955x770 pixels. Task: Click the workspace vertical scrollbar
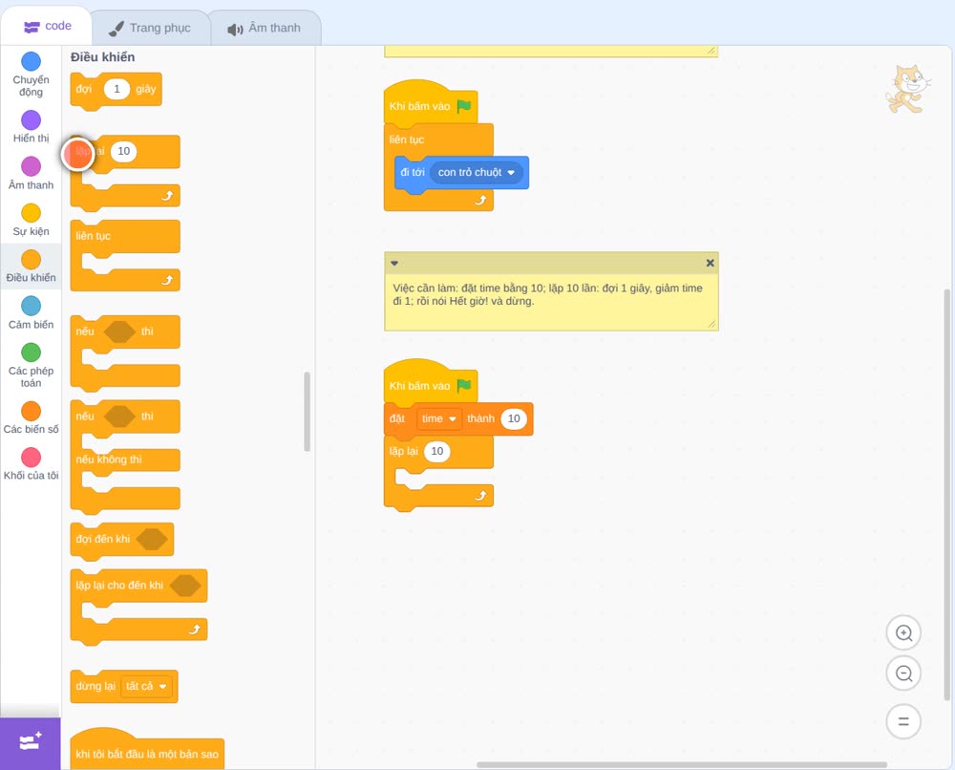click(x=946, y=495)
